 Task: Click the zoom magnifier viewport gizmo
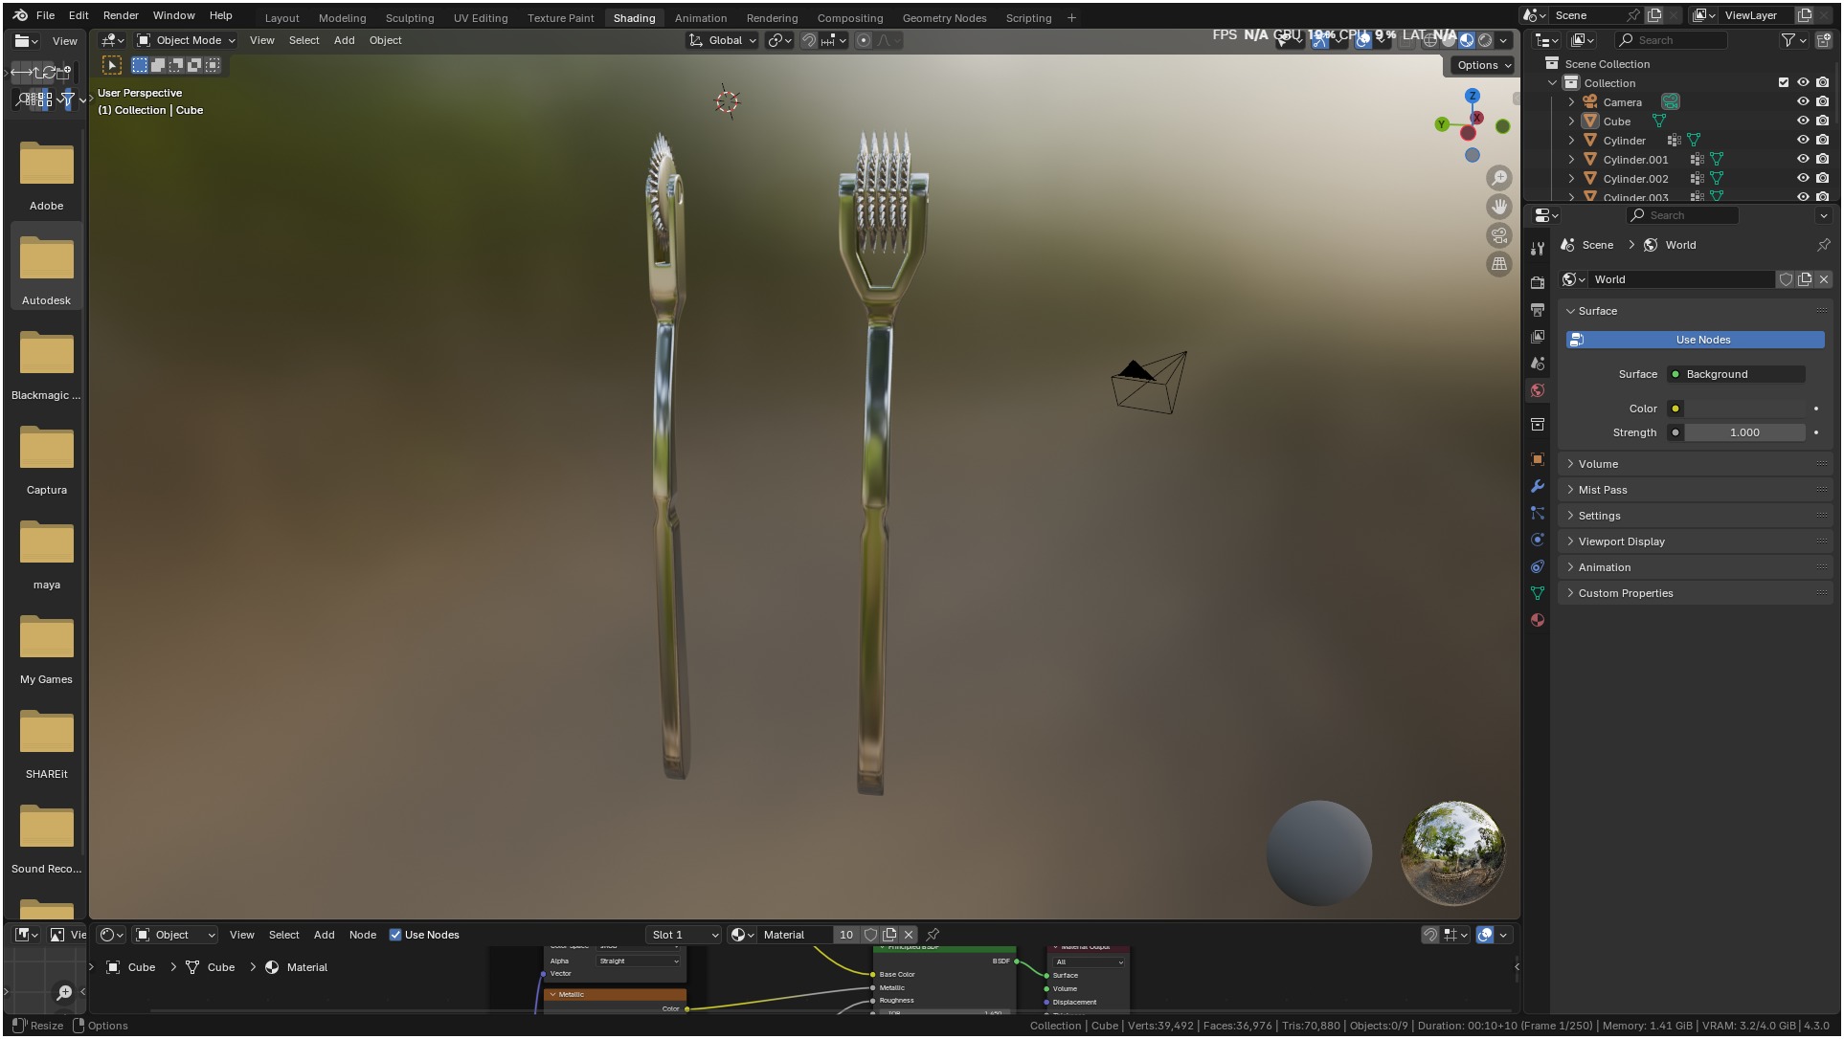point(1499,178)
